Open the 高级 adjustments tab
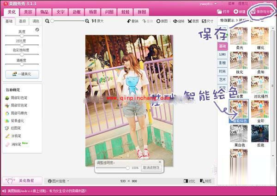 point(22,21)
